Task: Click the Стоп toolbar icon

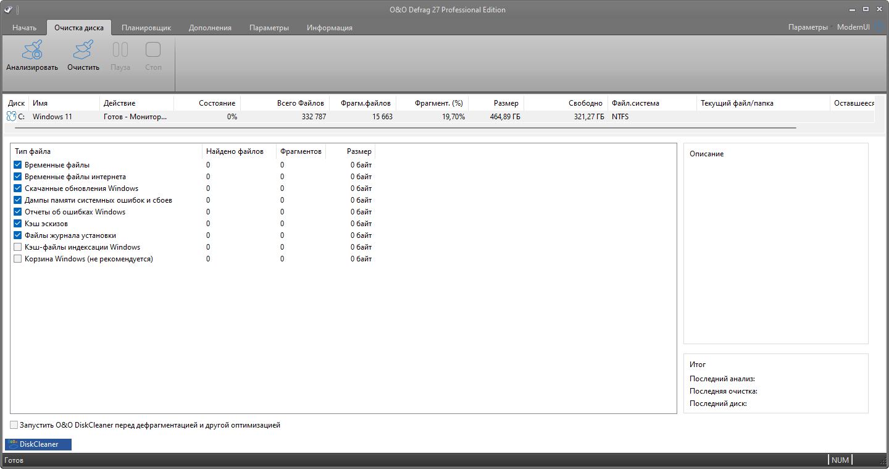Action: tap(153, 50)
